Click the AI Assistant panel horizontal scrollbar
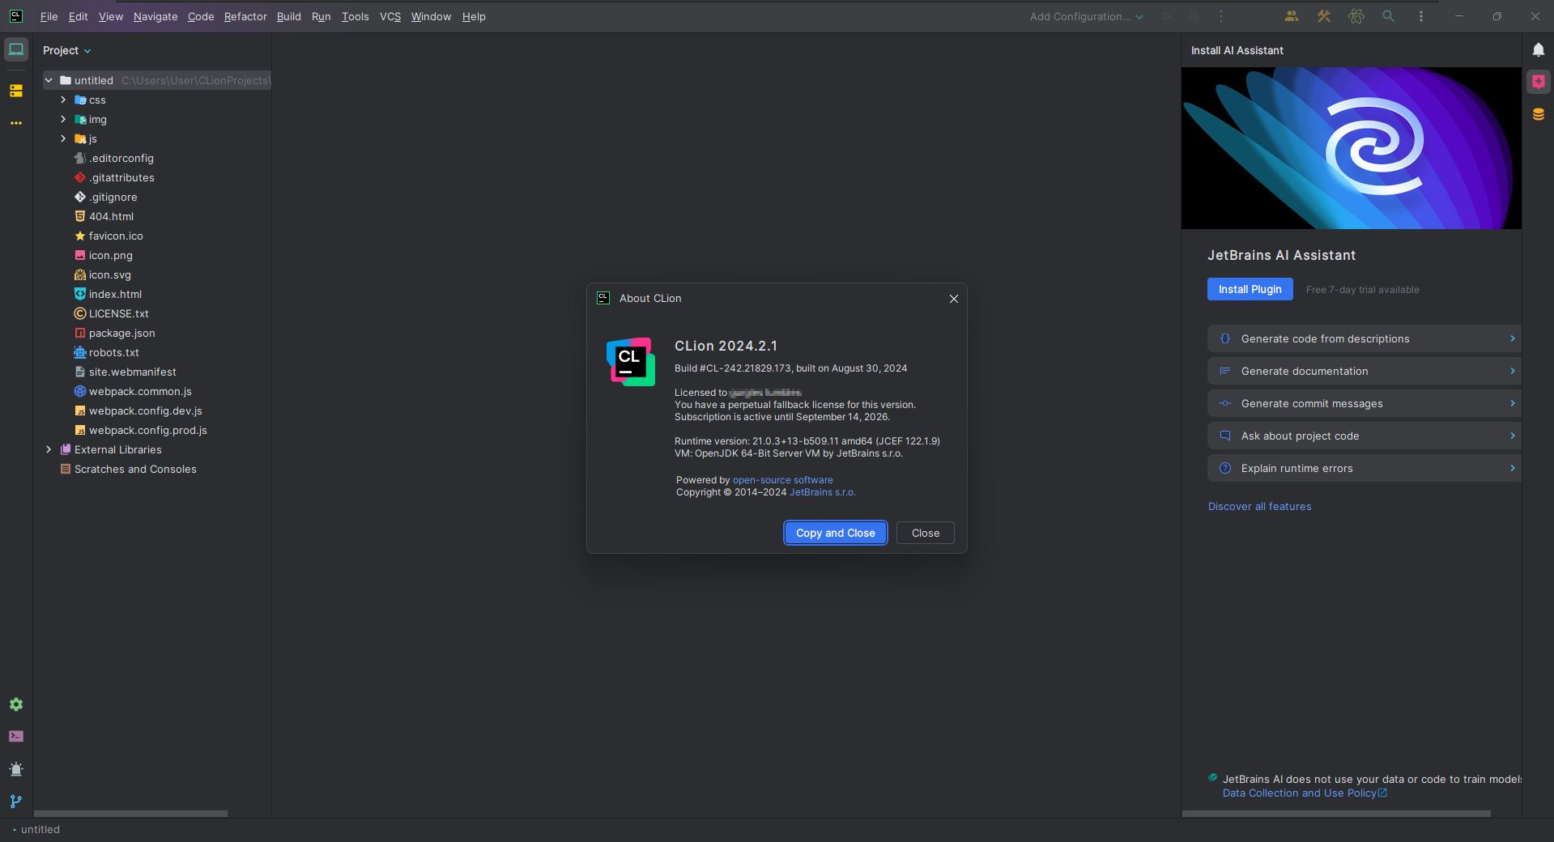This screenshot has width=1554, height=842. 1336,814
